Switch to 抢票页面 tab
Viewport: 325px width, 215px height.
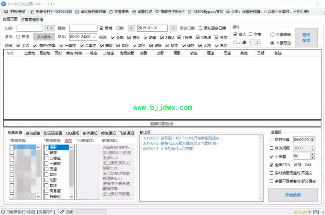(x=10, y=19)
